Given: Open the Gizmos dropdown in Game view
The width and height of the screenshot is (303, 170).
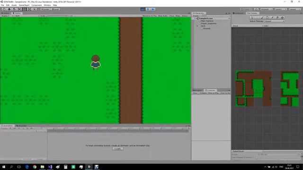Looking at the screenshot, I should pyautogui.click(x=186, y=16).
